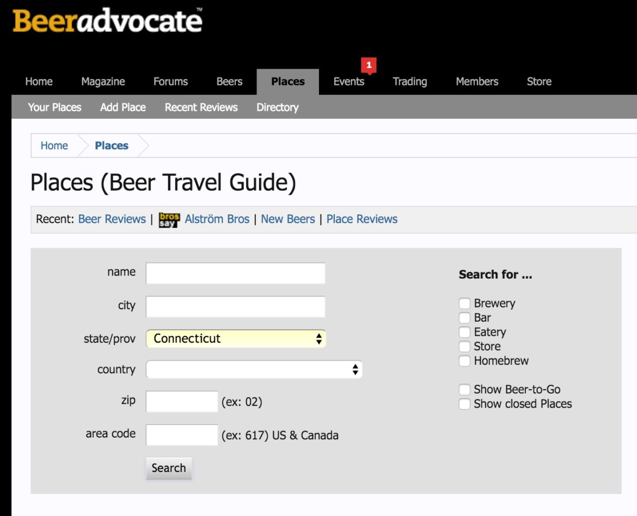Focus the name input field

coord(236,273)
